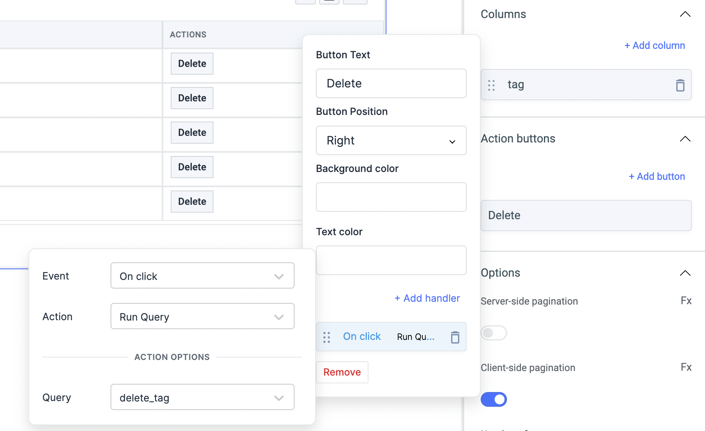This screenshot has height=431, width=705.
Task: Delete the On click handler via trash icon
Action: coord(455,337)
